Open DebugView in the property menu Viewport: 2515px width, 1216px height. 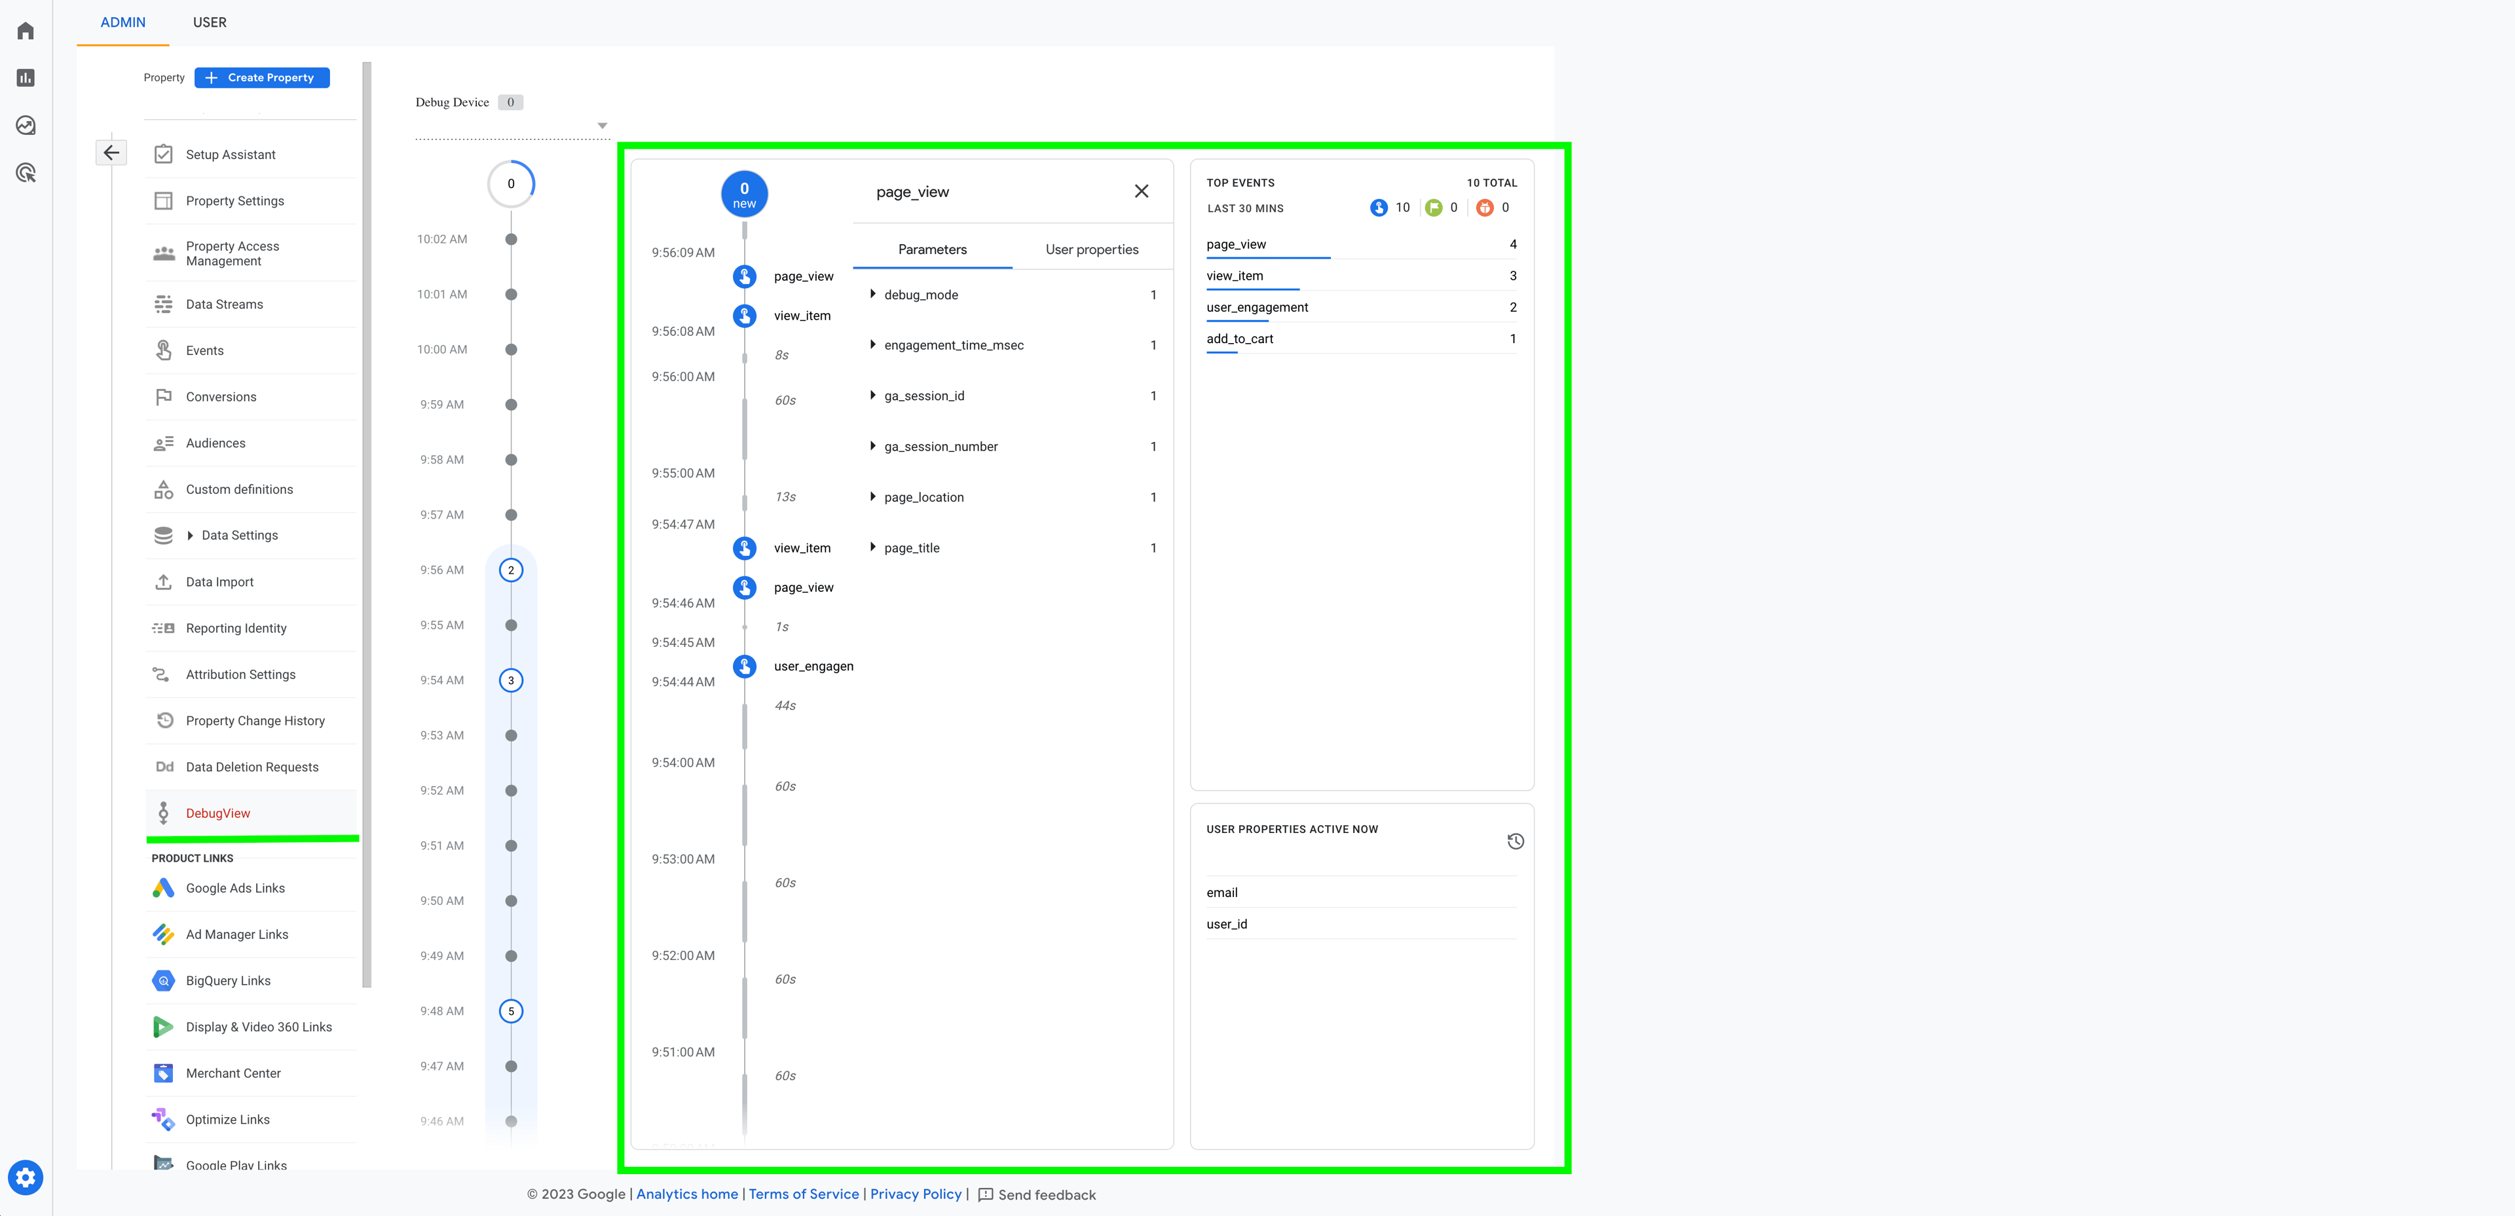click(252, 814)
